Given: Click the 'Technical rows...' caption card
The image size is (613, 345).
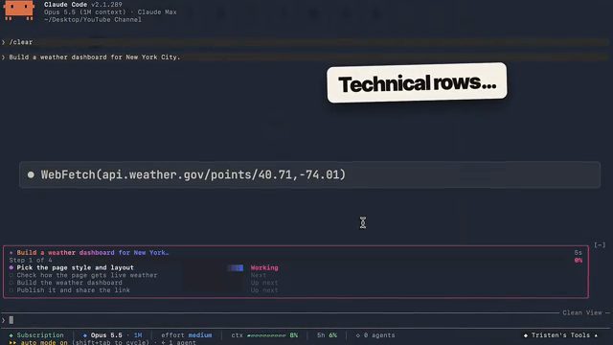Looking at the screenshot, I should [417, 83].
